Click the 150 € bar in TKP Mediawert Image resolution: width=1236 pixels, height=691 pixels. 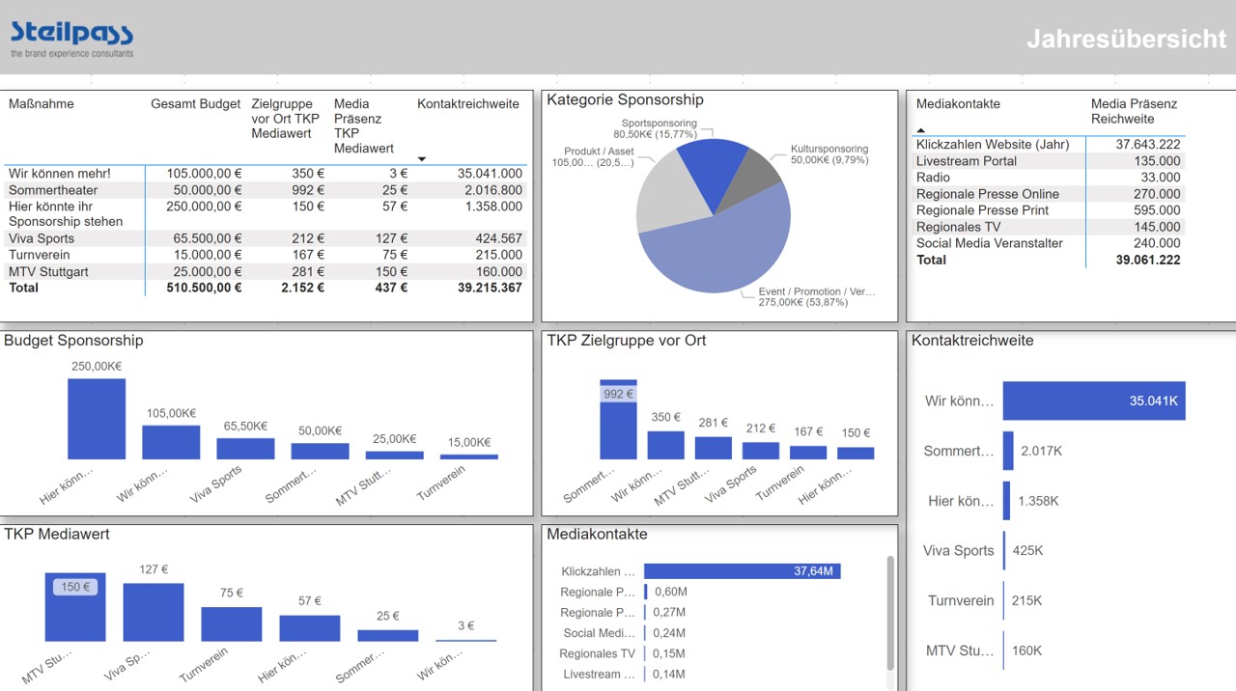point(75,608)
